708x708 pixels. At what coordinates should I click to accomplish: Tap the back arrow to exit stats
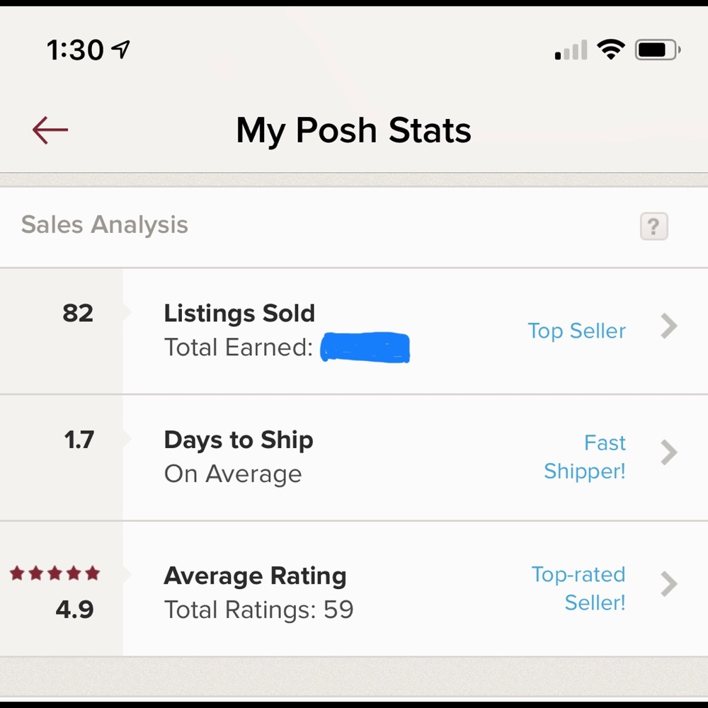coord(49,130)
